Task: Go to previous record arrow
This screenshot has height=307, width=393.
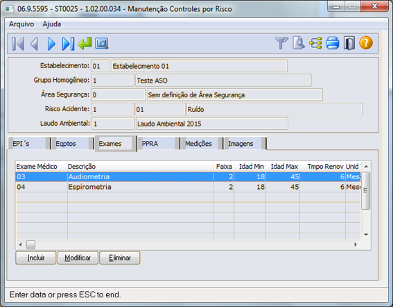Action: click(x=35, y=44)
